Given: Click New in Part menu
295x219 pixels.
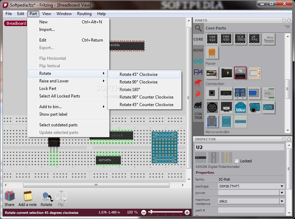Looking at the screenshot, I should pyautogui.click(x=69, y=22).
